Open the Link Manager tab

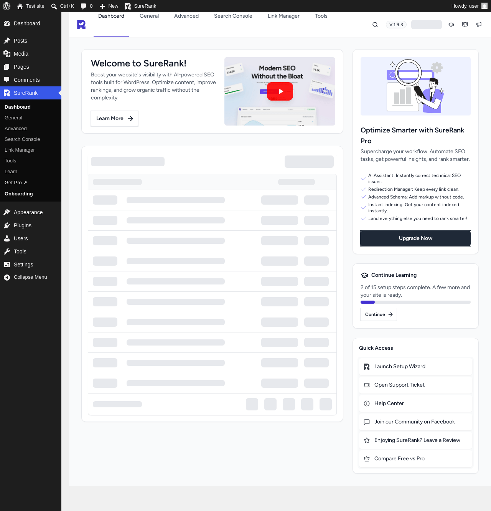[283, 16]
